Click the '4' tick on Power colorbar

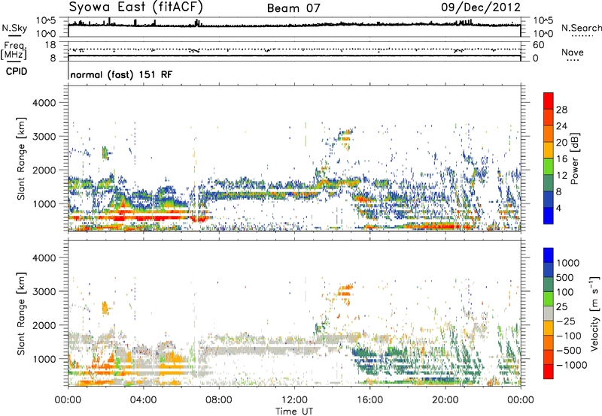pyautogui.click(x=559, y=208)
